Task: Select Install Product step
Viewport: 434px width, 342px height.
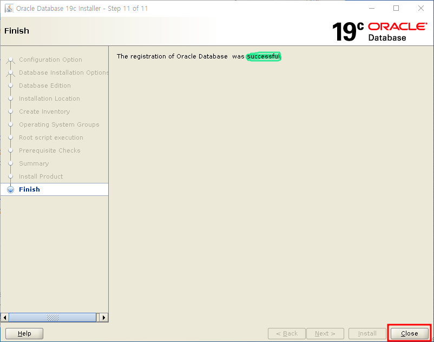Action: coord(41,176)
